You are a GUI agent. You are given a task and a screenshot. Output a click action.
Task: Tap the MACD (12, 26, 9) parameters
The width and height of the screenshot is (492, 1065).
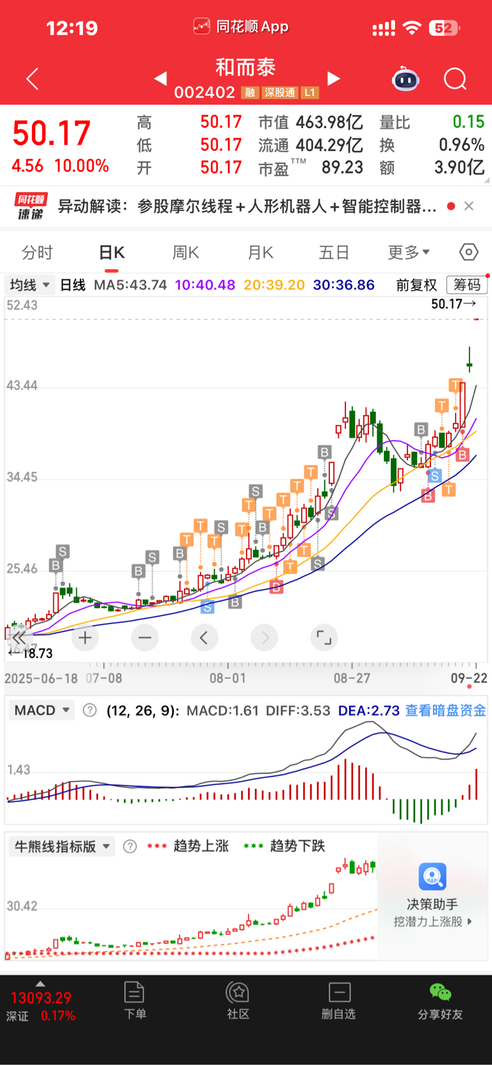click(143, 710)
